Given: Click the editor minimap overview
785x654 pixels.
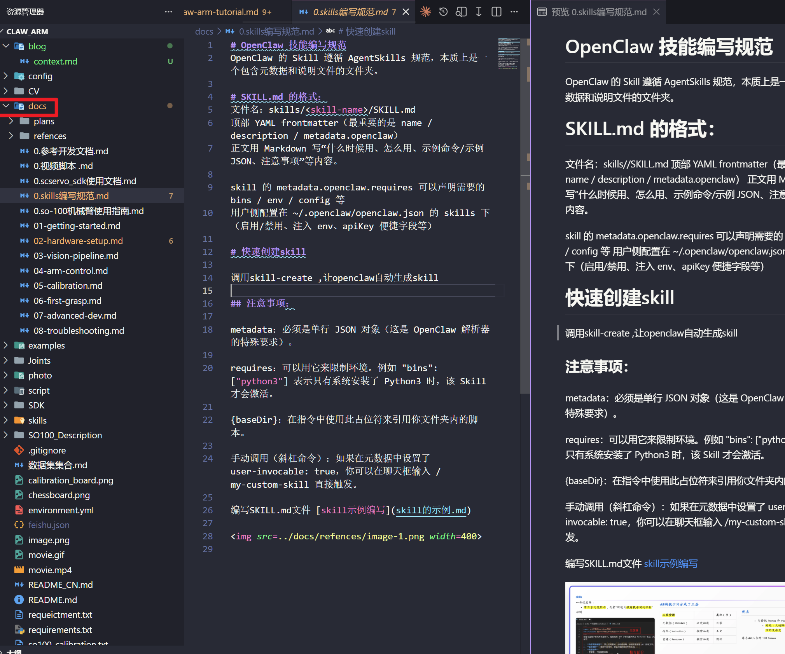Looking at the screenshot, I should tap(509, 54).
